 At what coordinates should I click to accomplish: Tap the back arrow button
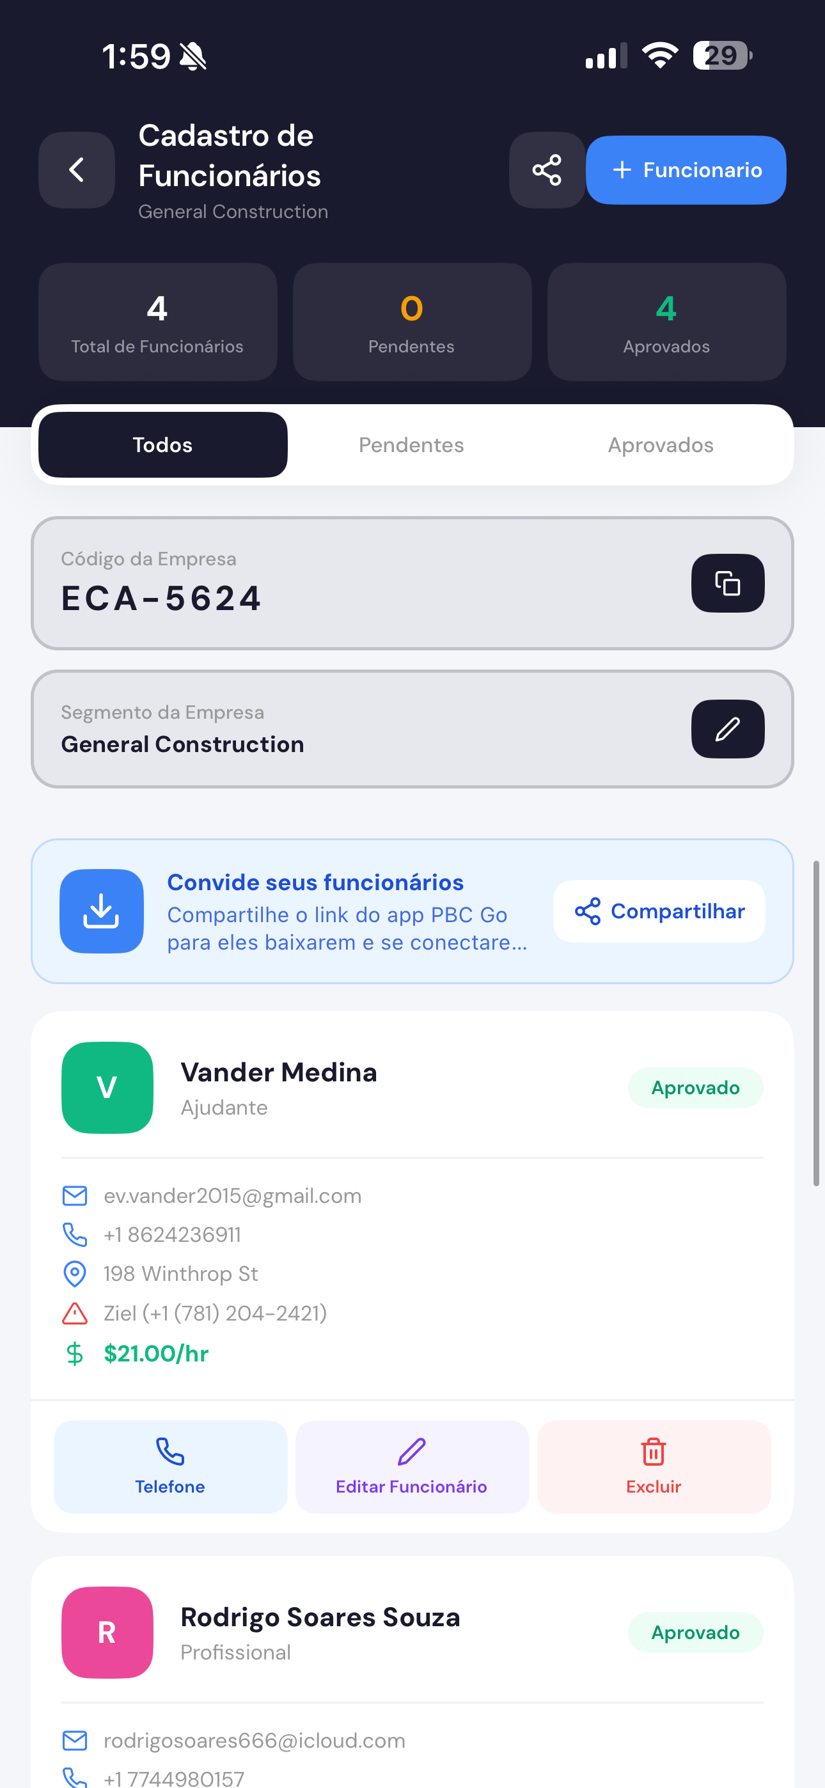tap(76, 170)
